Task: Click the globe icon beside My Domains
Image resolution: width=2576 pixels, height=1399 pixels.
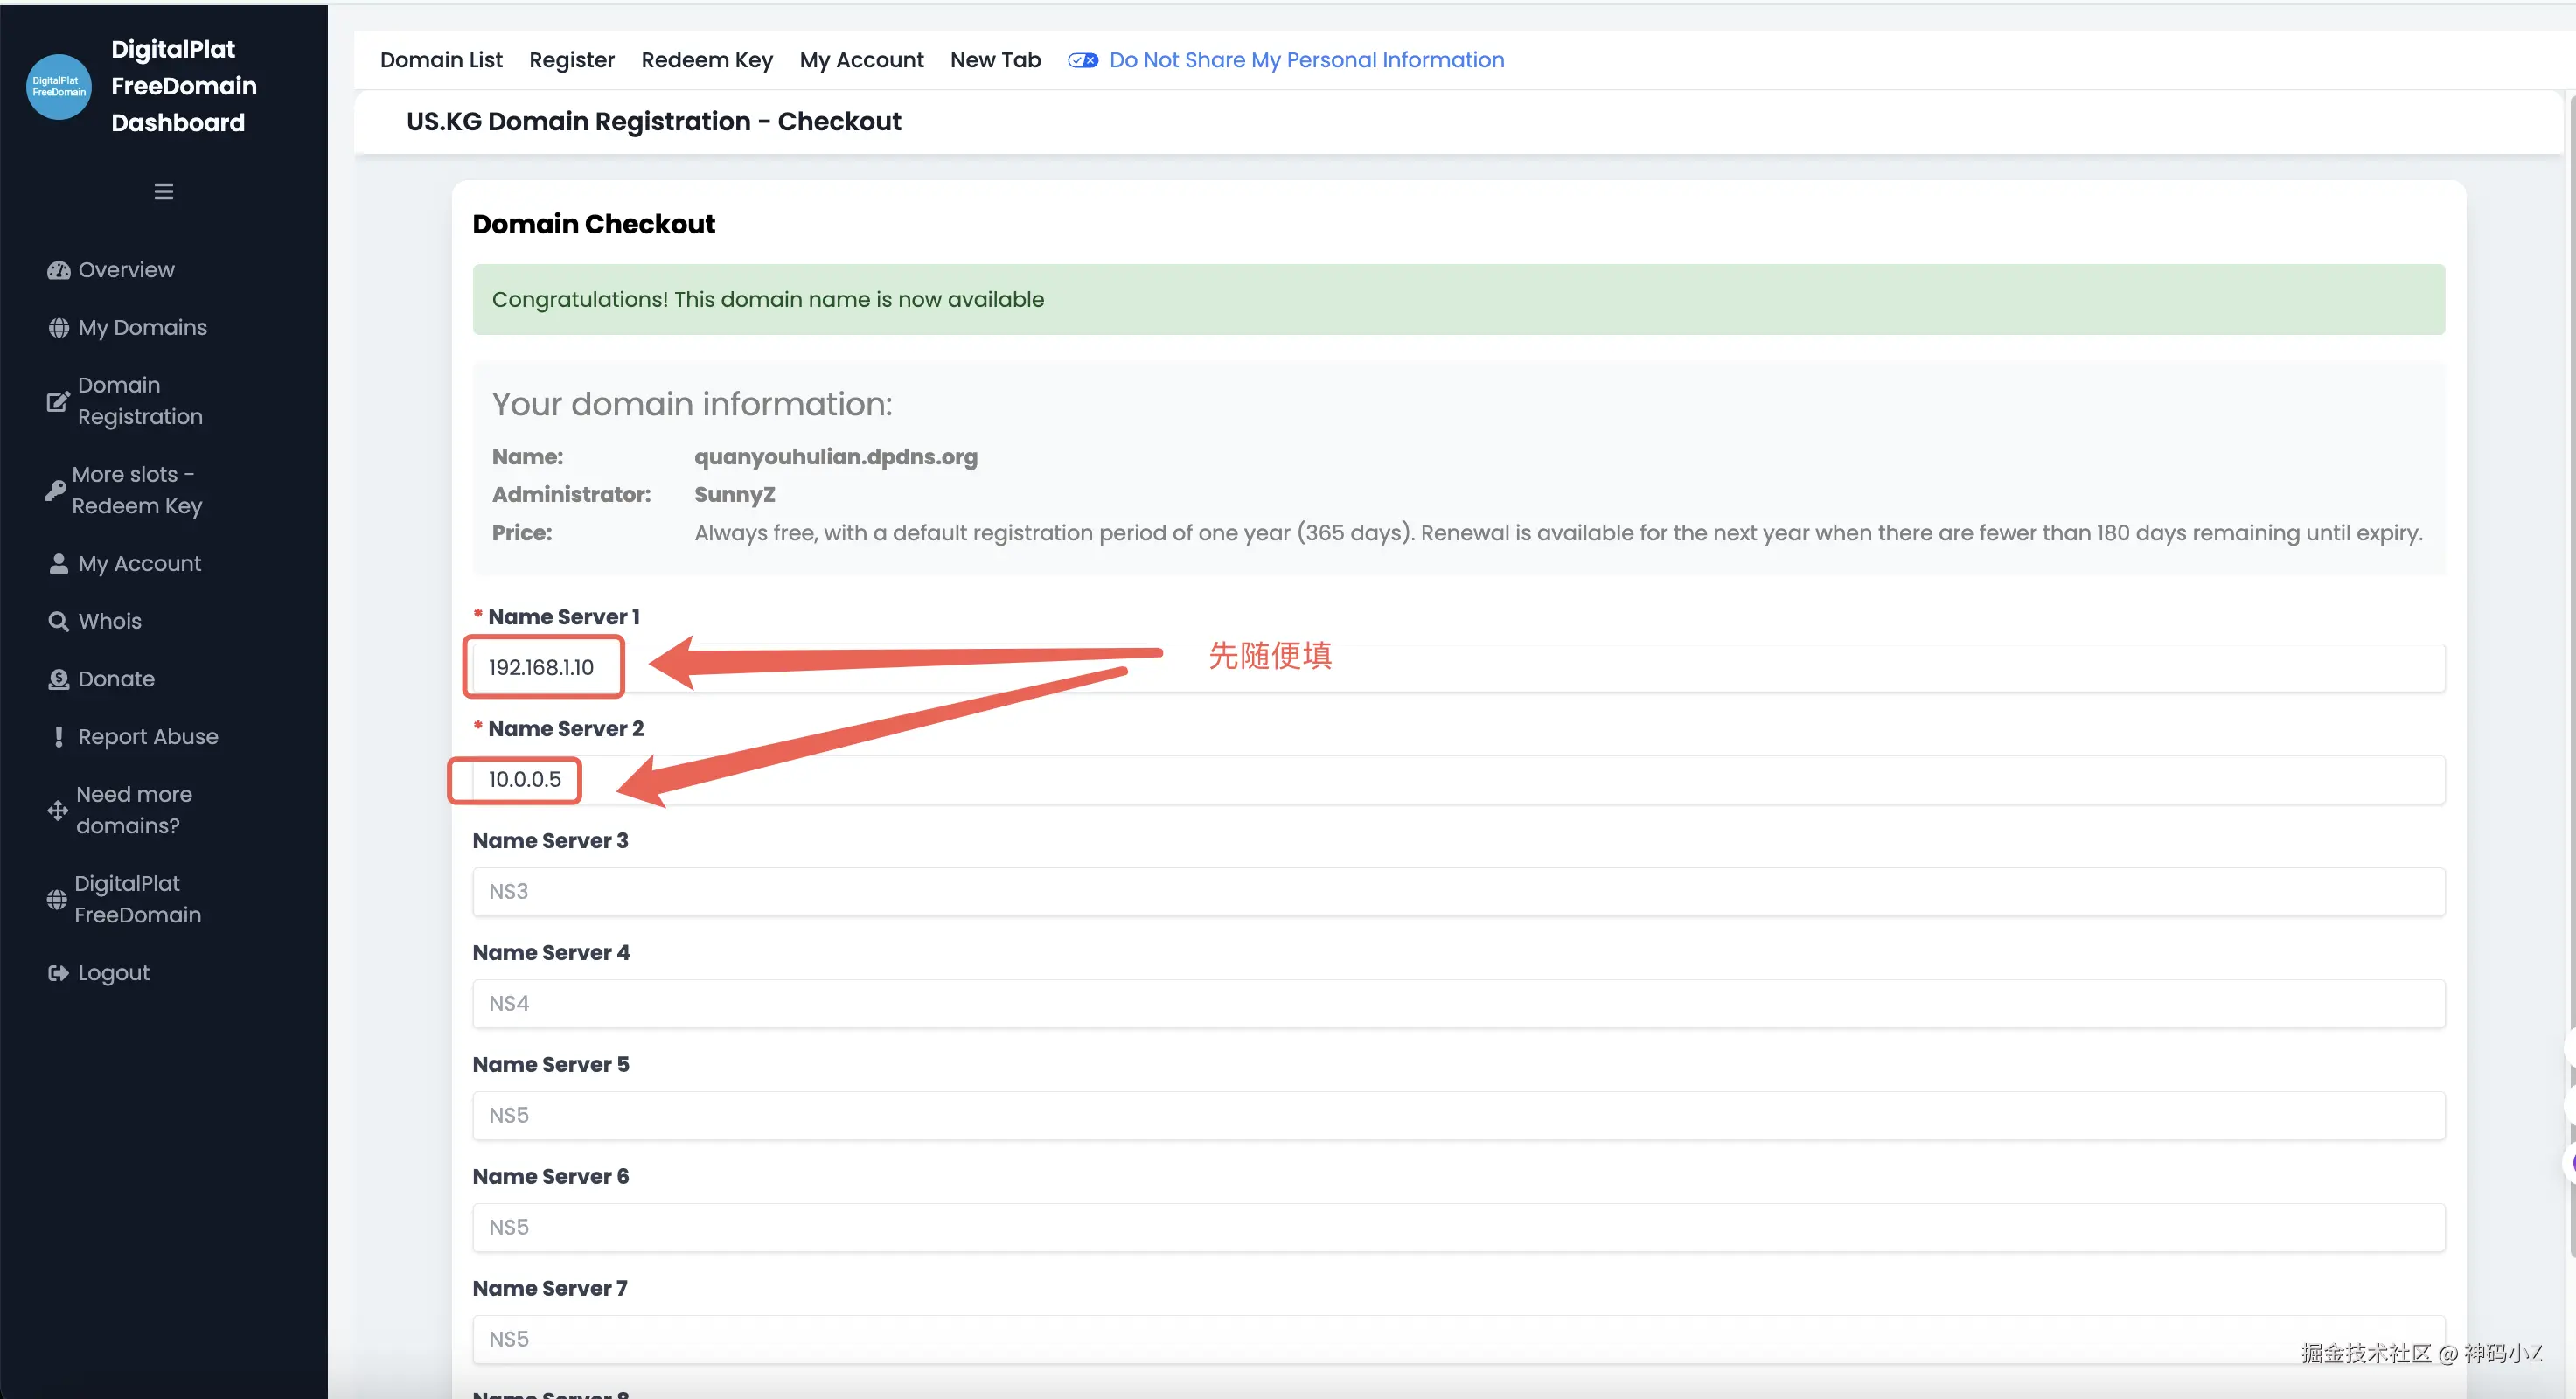Action: click(58, 328)
